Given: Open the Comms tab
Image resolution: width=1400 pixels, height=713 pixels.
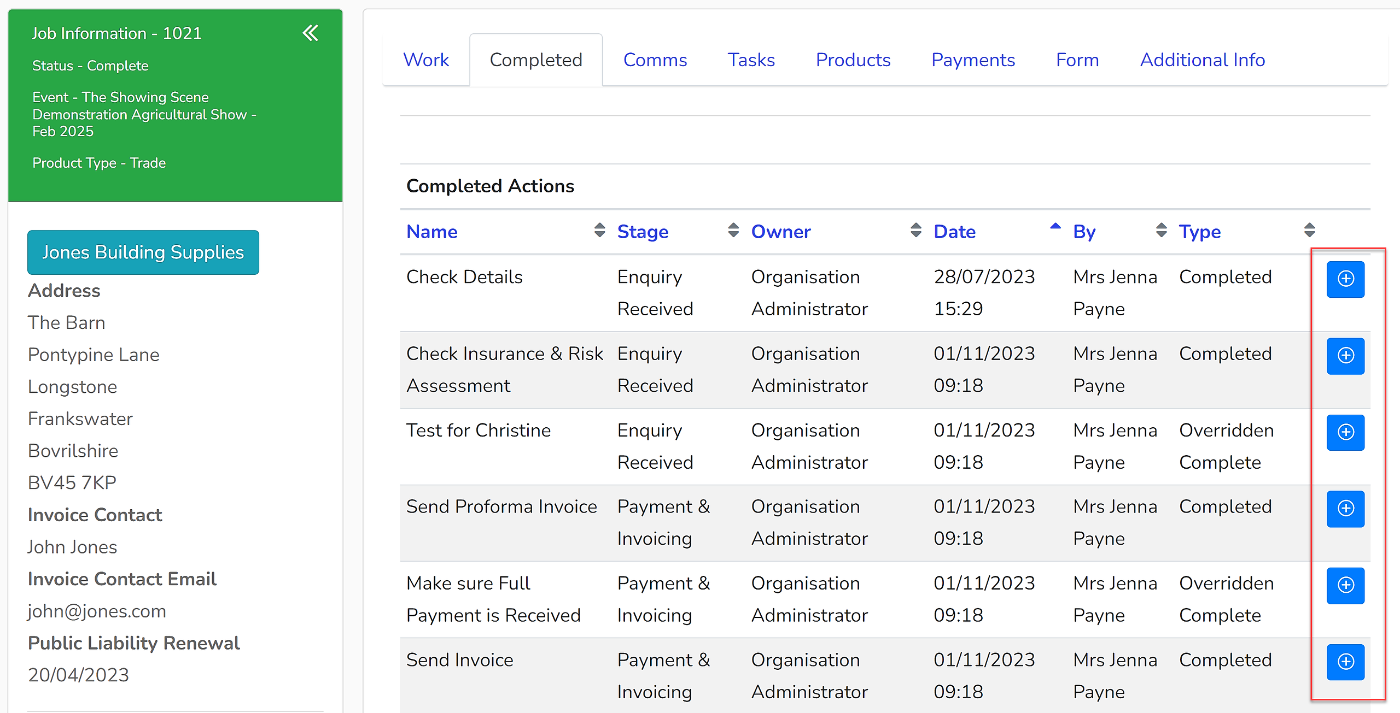Looking at the screenshot, I should 655,60.
